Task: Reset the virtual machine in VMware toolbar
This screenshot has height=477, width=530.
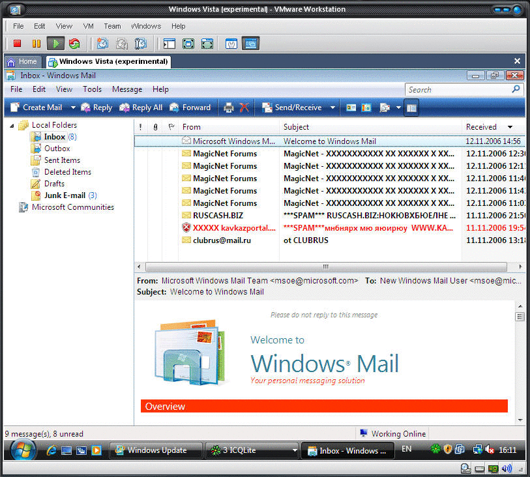Action: click(74, 44)
